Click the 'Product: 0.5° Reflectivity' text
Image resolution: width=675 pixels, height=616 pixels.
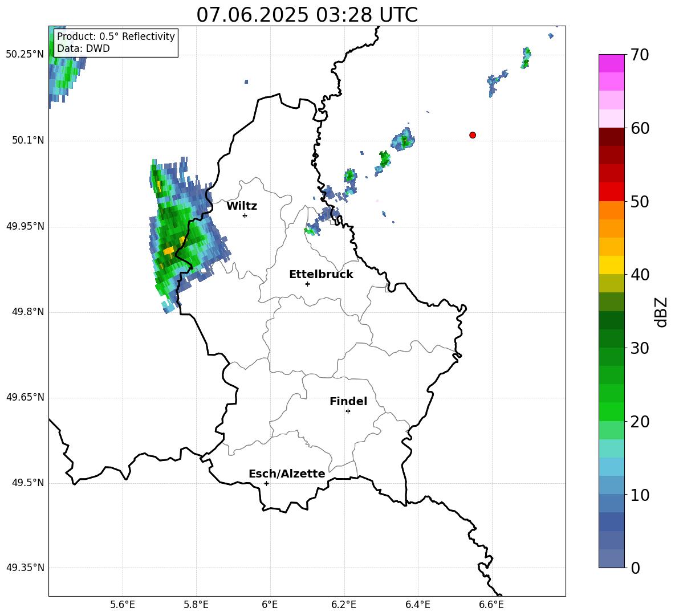pyautogui.click(x=116, y=36)
